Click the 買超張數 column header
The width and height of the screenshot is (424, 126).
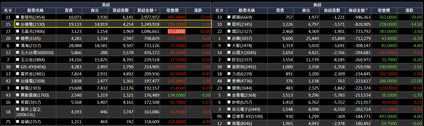click(x=121, y=10)
